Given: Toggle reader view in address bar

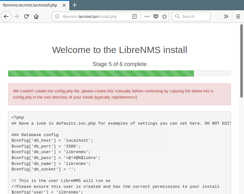Looking at the screenshot, I should point(134,16).
